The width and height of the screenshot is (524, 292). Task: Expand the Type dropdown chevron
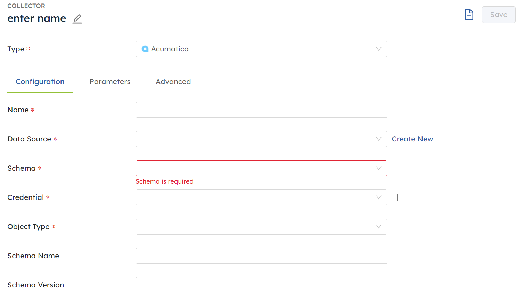pos(378,49)
